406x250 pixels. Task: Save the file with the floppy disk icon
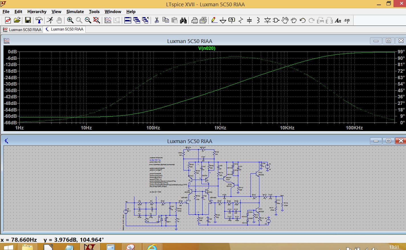[28, 20]
